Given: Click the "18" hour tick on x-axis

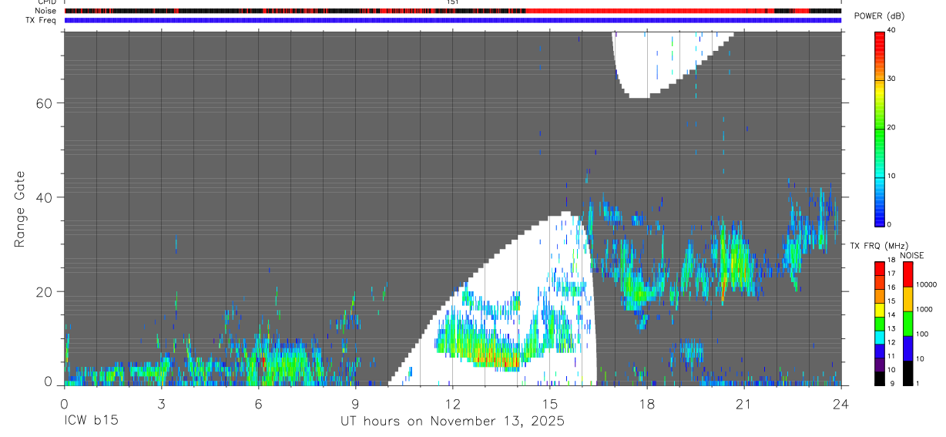Looking at the screenshot, I should [646, 403].
